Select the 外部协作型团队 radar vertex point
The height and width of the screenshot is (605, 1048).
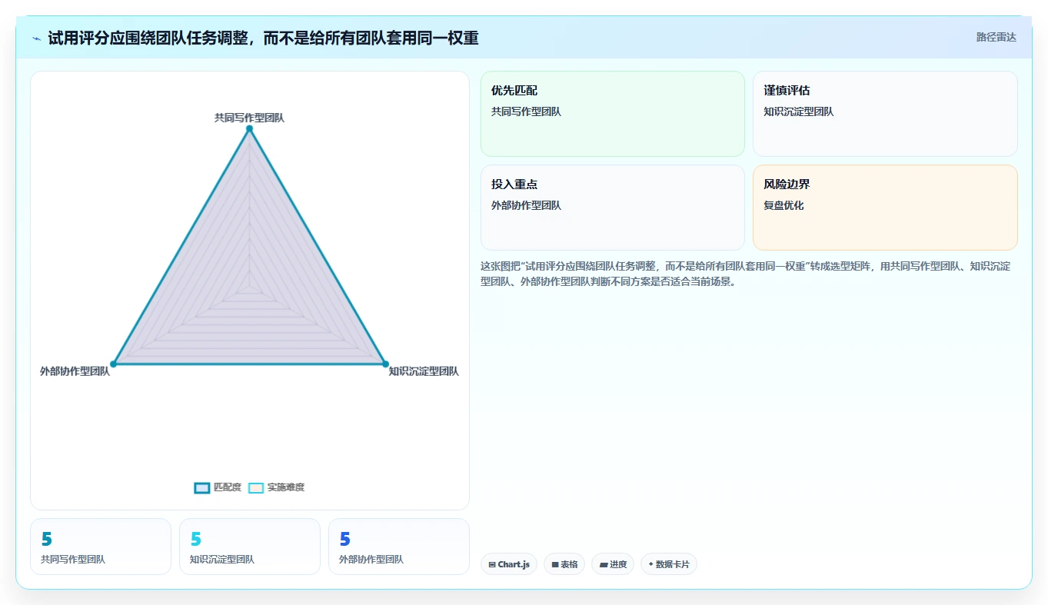tap(114, 364)
